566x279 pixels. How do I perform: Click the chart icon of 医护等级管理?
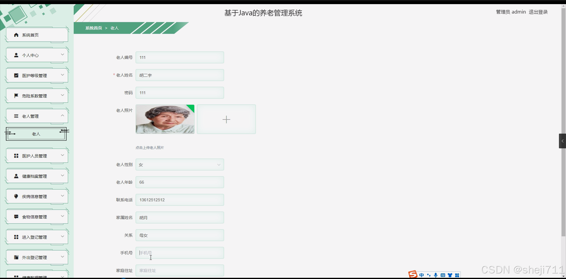point(16,75)
